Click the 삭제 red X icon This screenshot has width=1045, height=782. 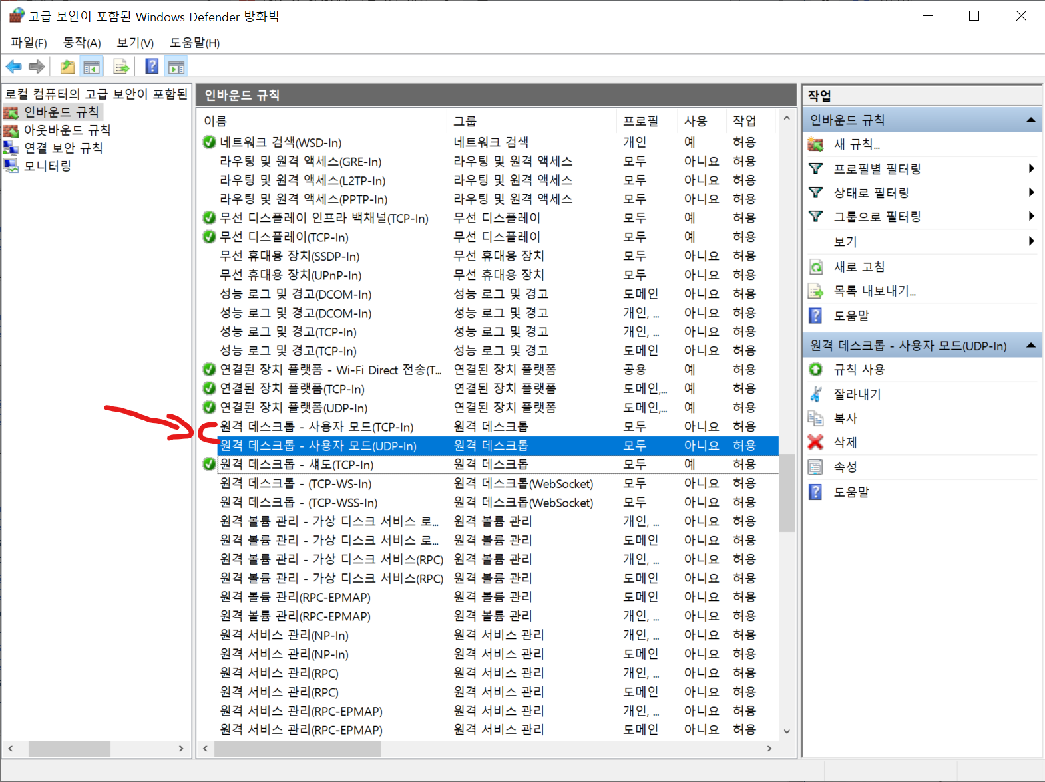pos(815,442)
